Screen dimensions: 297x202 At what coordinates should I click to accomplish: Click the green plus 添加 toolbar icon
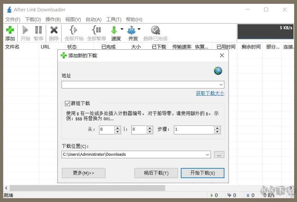[10, 31]
